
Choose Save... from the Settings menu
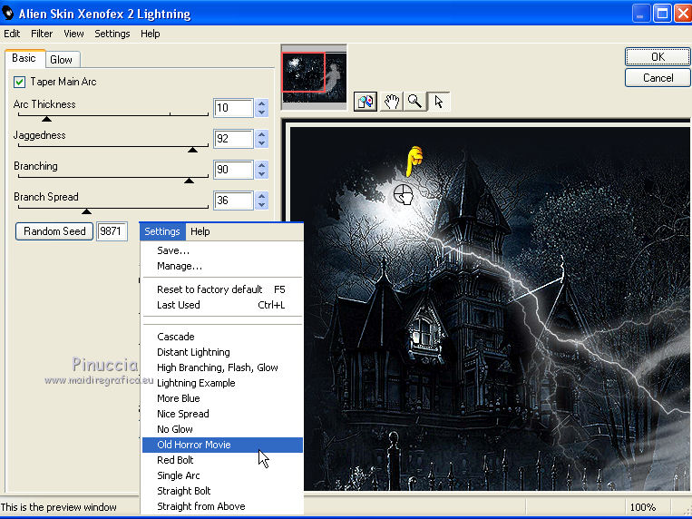(222, 250)
